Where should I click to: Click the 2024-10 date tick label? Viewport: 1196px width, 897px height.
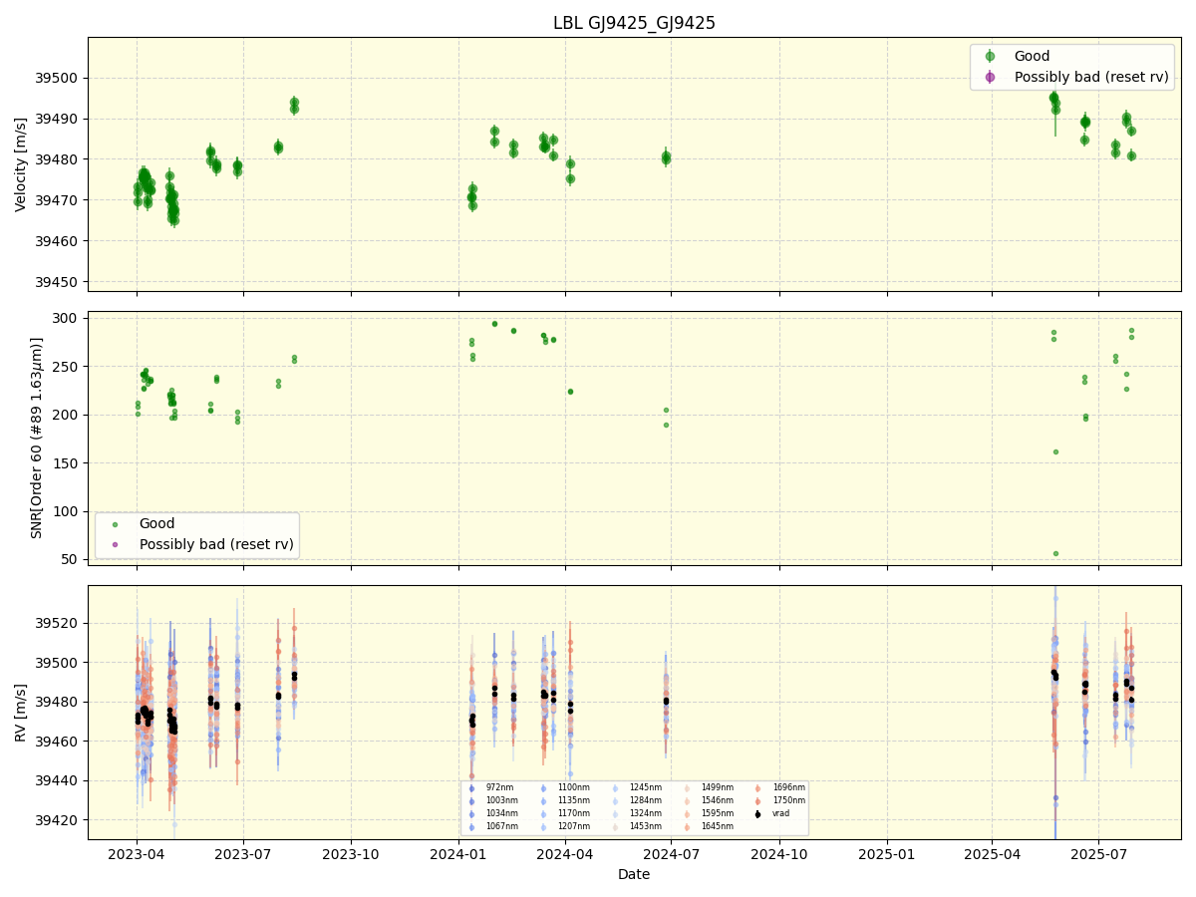(779, 854)
